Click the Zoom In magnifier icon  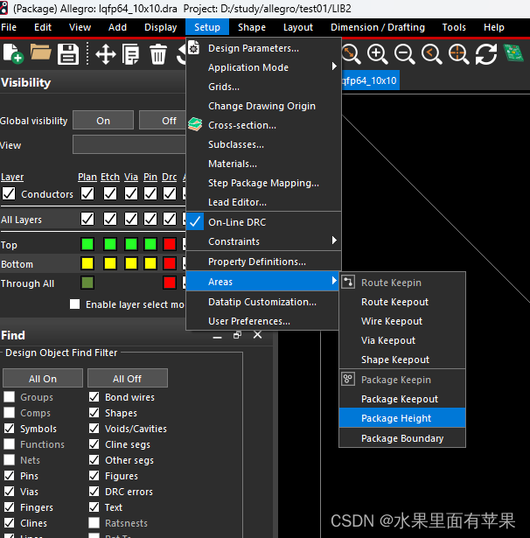pos(378,55)
